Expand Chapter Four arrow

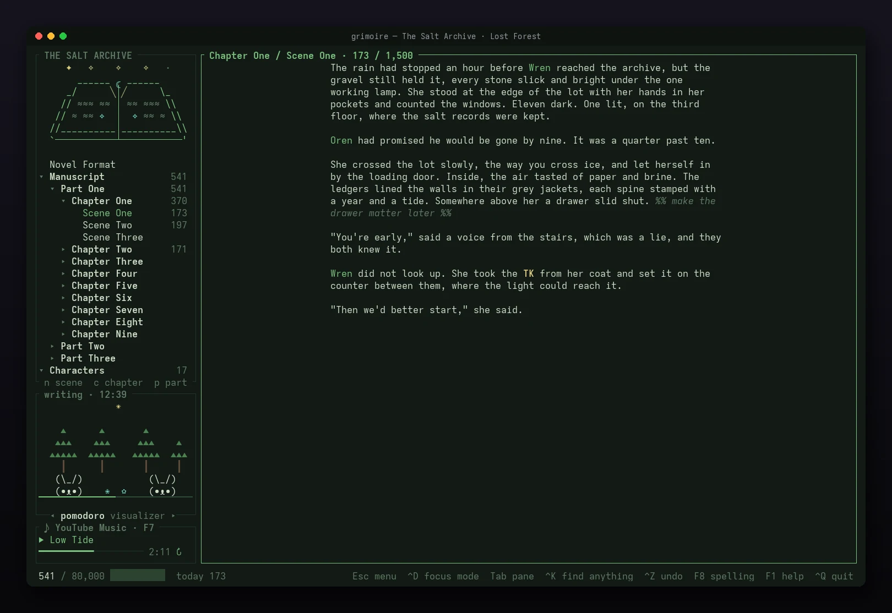coord(63,273)
